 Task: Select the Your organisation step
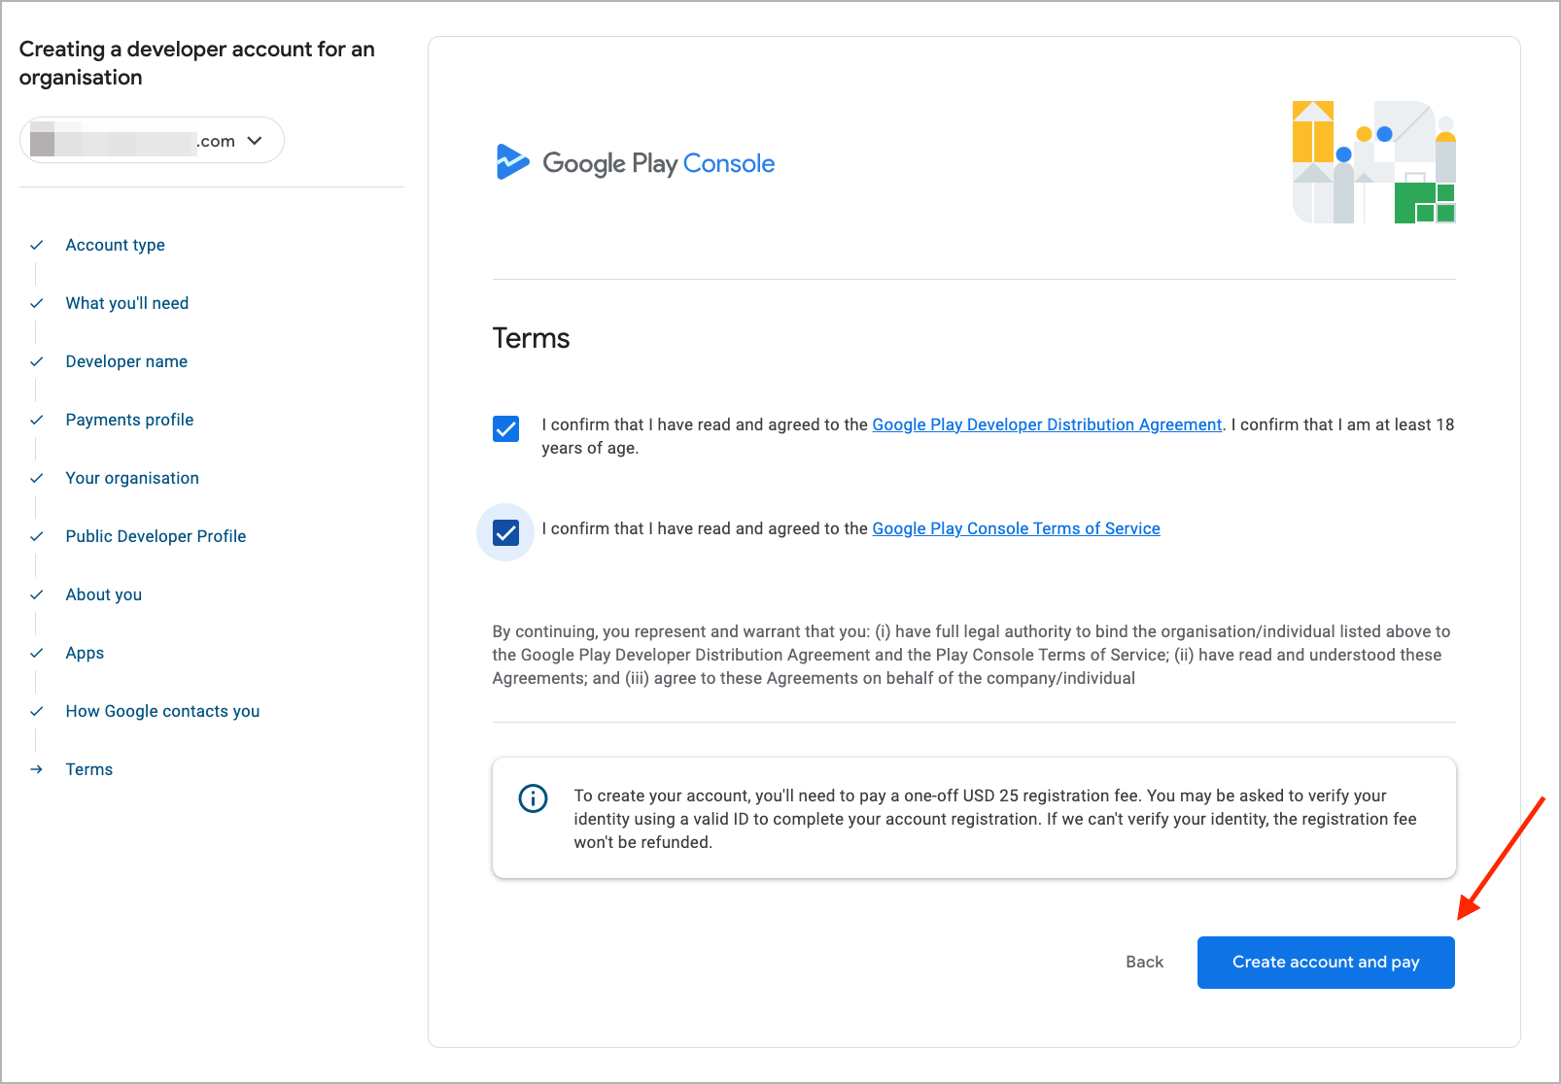[132, 478]
